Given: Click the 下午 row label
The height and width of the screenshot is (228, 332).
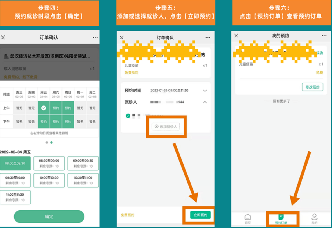Looking at the screenshot, I should [x=6, y=122].
